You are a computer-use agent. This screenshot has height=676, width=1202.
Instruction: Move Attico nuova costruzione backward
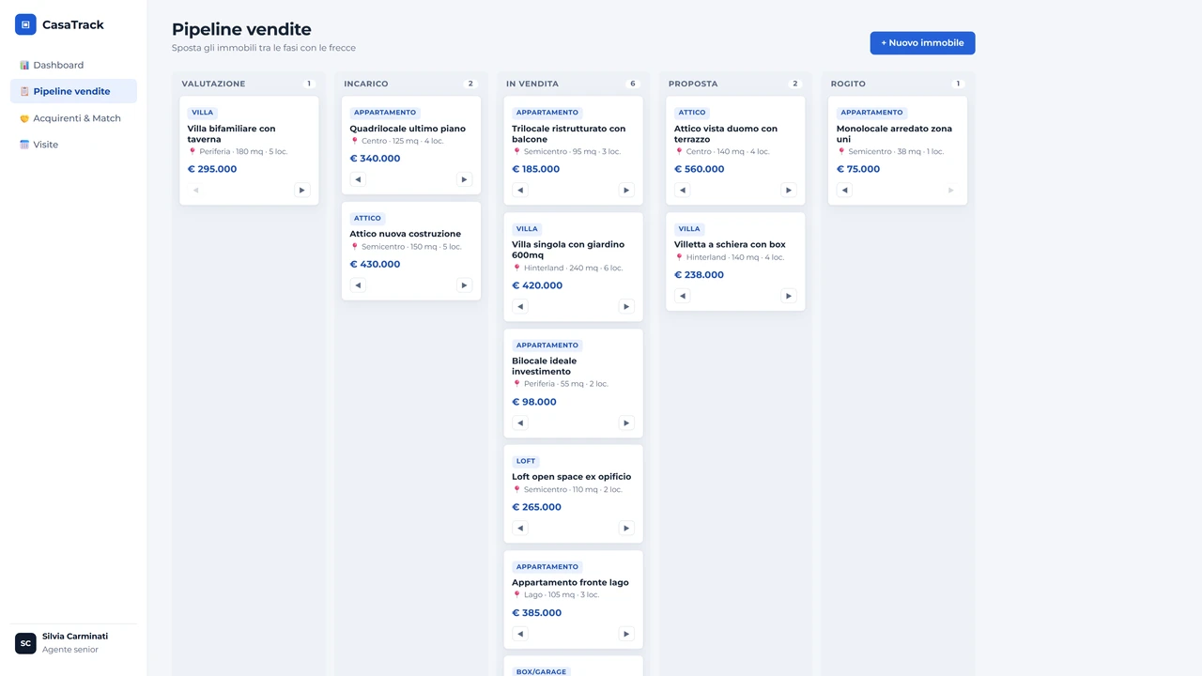tap(358, 284)
